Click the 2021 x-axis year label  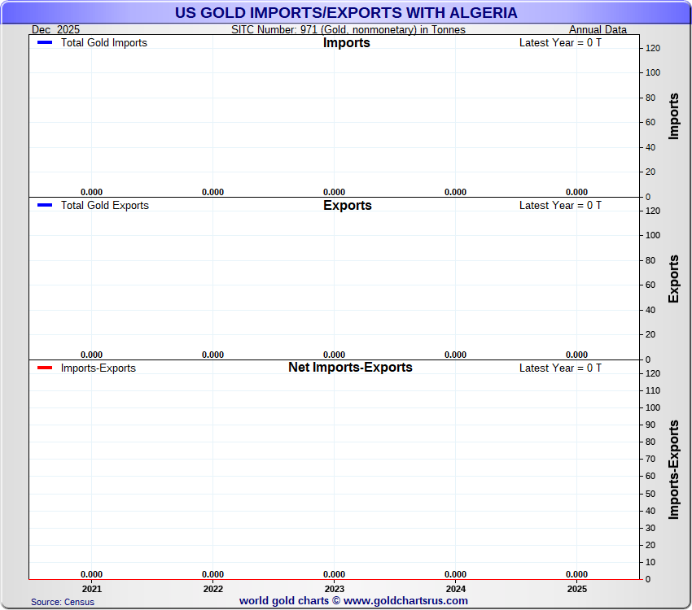(92, 589)
